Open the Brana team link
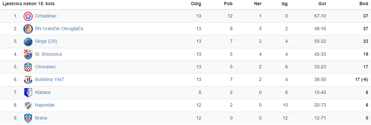The image size is (371, 125). [41, 118]
